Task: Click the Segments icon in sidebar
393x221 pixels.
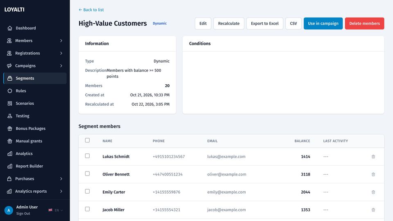Action: (10, 78)
